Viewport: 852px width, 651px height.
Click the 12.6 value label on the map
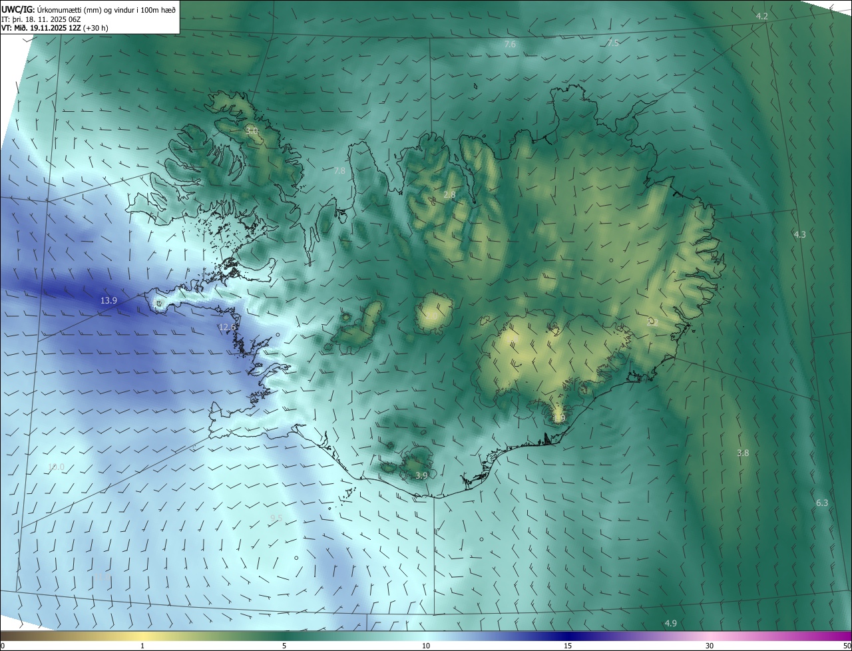tap(228, 327)
